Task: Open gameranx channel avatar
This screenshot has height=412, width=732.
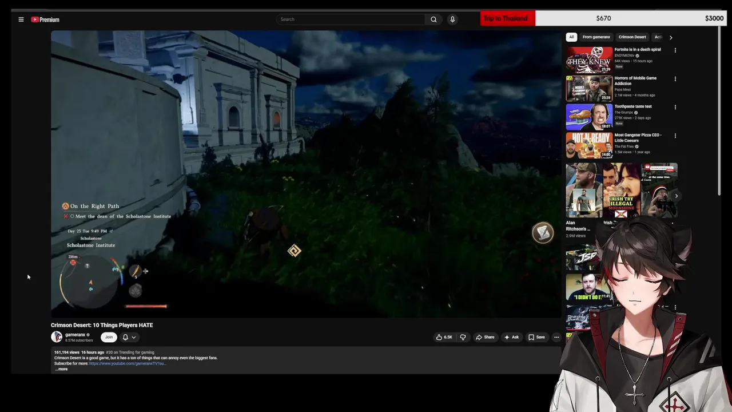Action: (x=57, y=337)
